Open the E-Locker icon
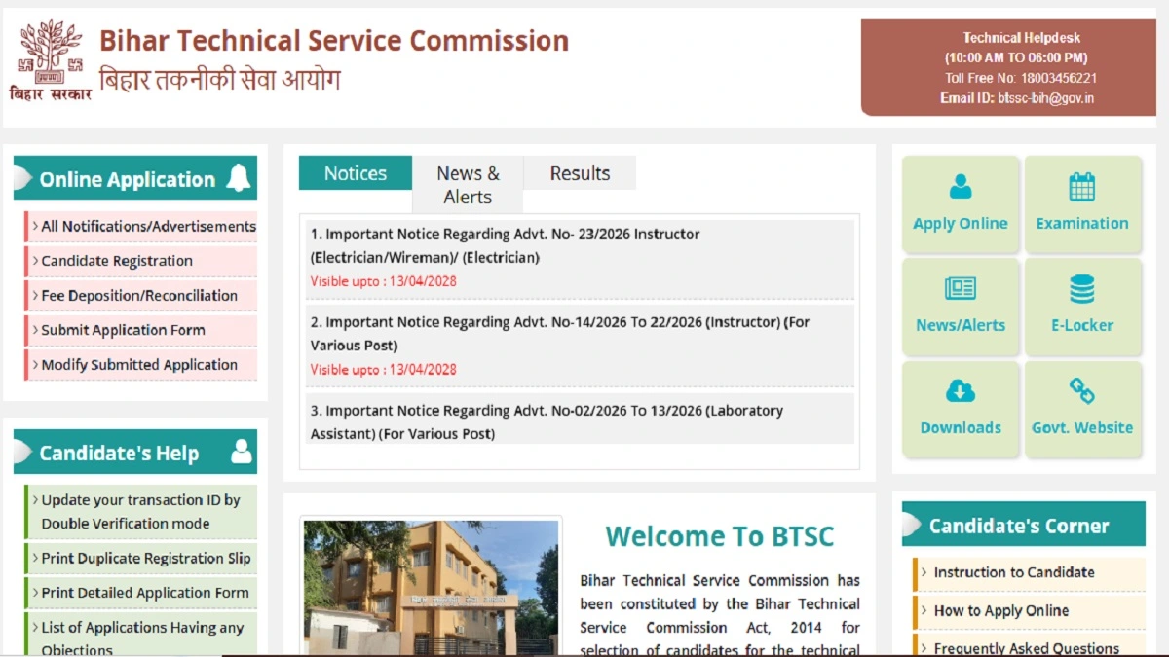1169x657 pixels. pyautogui.click(x=1082, y=290)
